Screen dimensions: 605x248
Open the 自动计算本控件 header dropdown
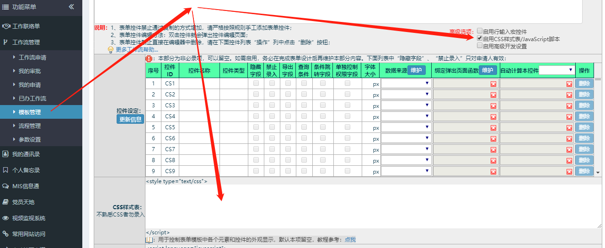point(557,70)
